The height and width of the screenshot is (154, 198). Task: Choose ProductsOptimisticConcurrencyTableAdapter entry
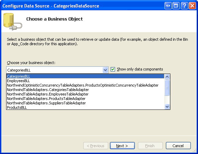coord(85,85)
